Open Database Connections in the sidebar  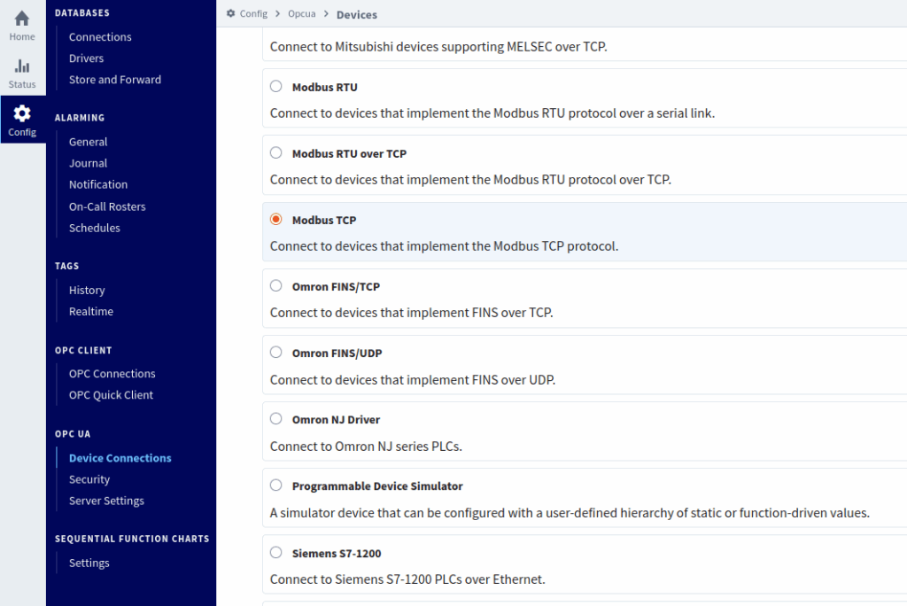coord(100,37)
